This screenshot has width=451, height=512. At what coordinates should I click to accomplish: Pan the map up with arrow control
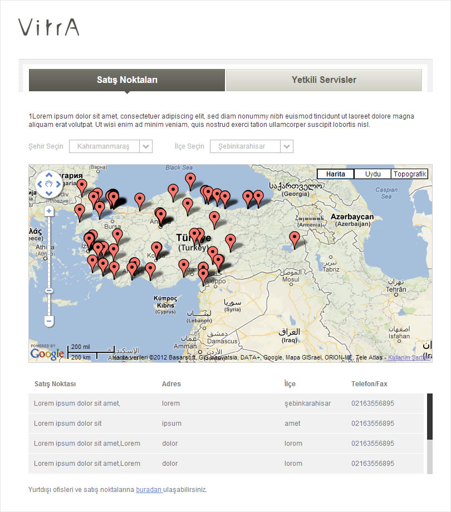click(x=48, y=174)
